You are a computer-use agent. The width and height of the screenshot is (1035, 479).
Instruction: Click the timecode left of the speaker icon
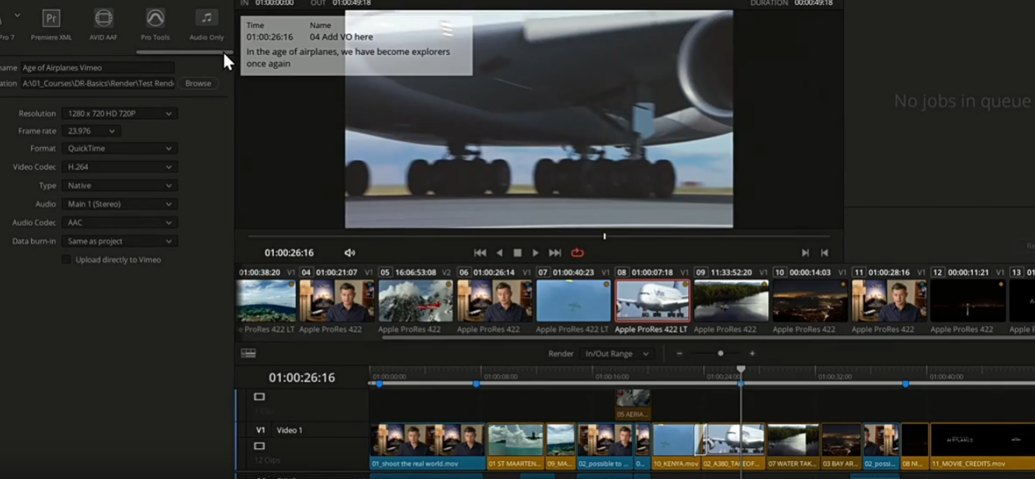(289, 253)
